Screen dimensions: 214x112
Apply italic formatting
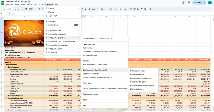pyautogui.click(x=86, y=9)
